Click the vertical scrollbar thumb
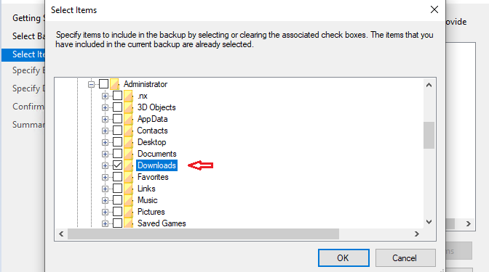 coord(429,135)
